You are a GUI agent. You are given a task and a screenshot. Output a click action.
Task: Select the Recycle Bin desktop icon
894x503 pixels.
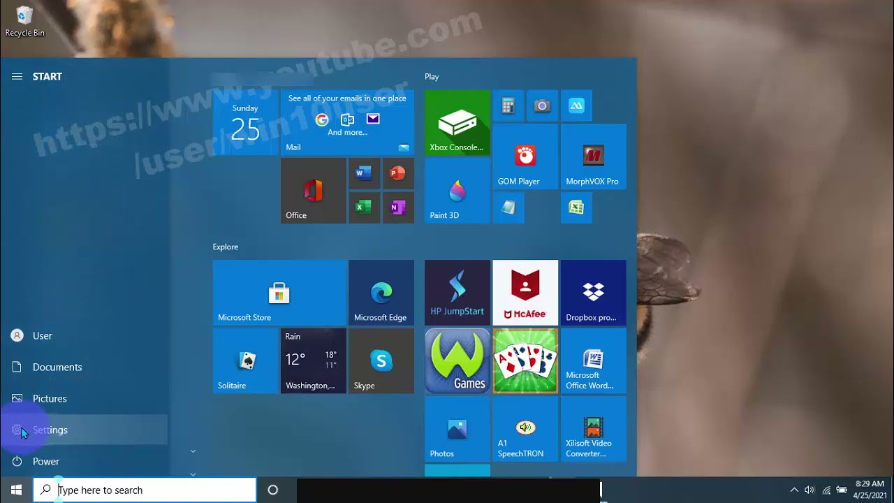click(x=24, y=22)
